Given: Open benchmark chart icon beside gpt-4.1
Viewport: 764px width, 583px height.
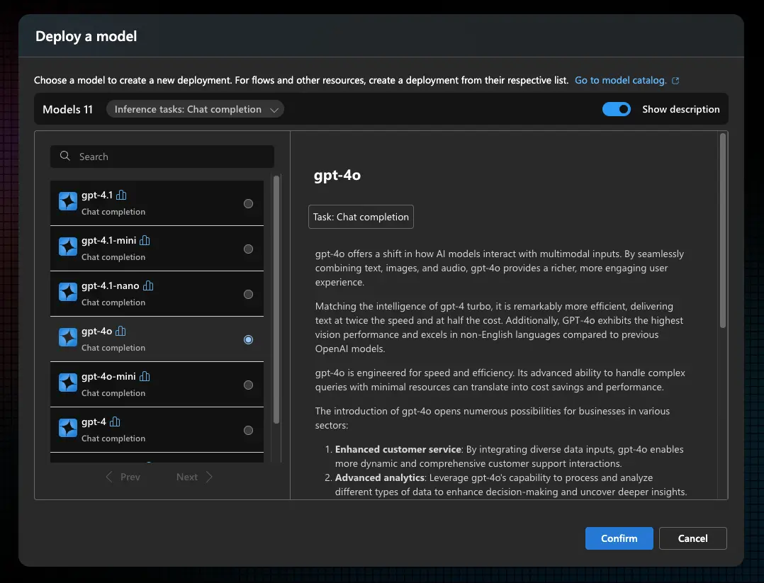Looking at the screenshot, I should [121, 196].
